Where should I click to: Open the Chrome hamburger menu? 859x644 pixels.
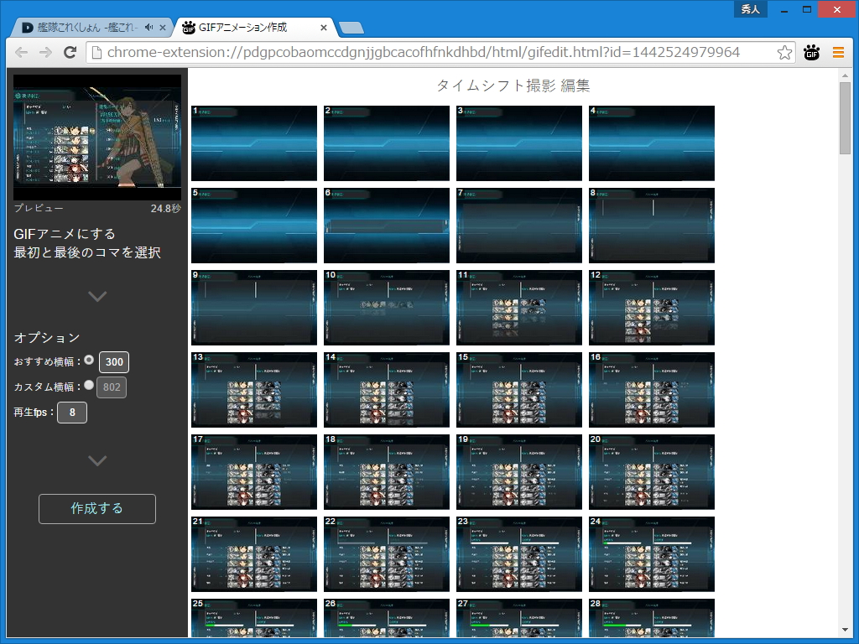(838, 53)
